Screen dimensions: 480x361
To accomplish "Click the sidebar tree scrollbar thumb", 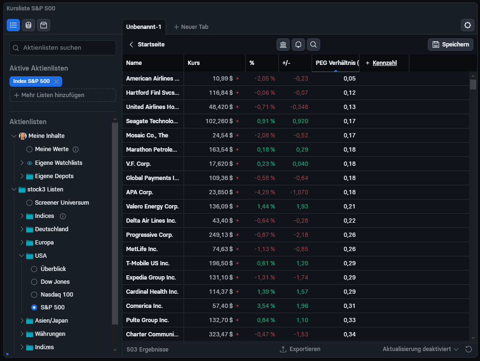I will tap(115, 224).
